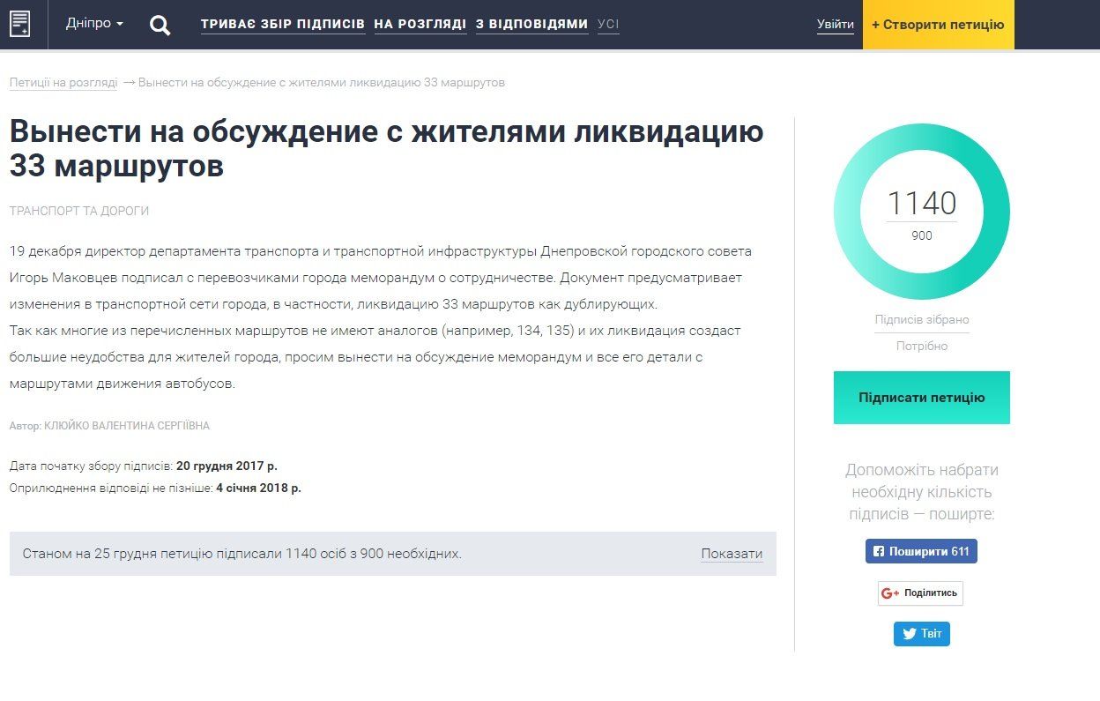Click the Підписати петицію button
The height and width of the screenshot is (701, 1100).
click(x=921, y=398)
